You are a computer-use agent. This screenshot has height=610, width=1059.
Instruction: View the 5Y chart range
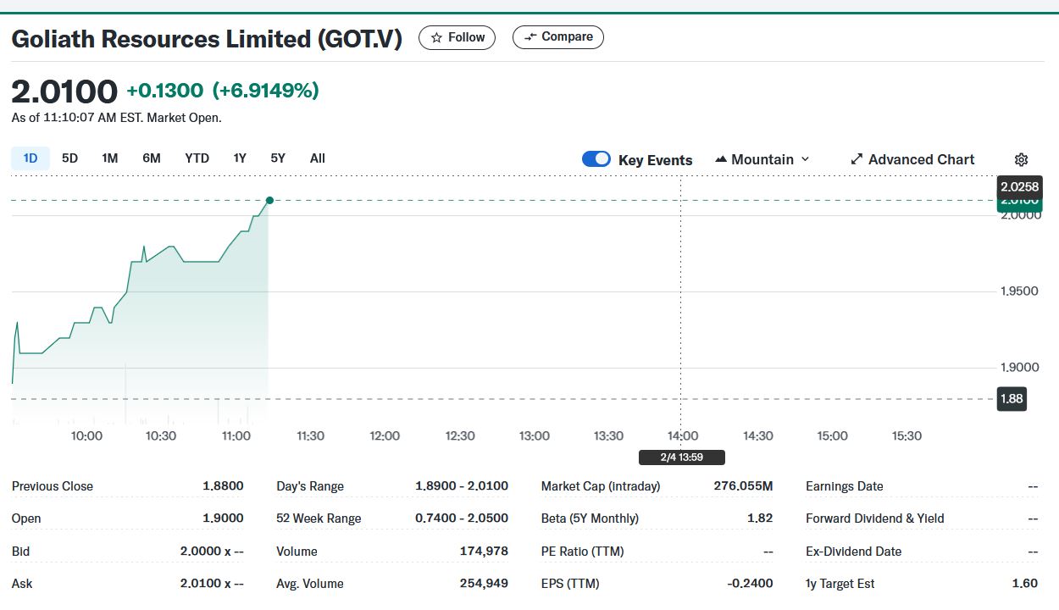pyautogui.click(x=278, y=158)
